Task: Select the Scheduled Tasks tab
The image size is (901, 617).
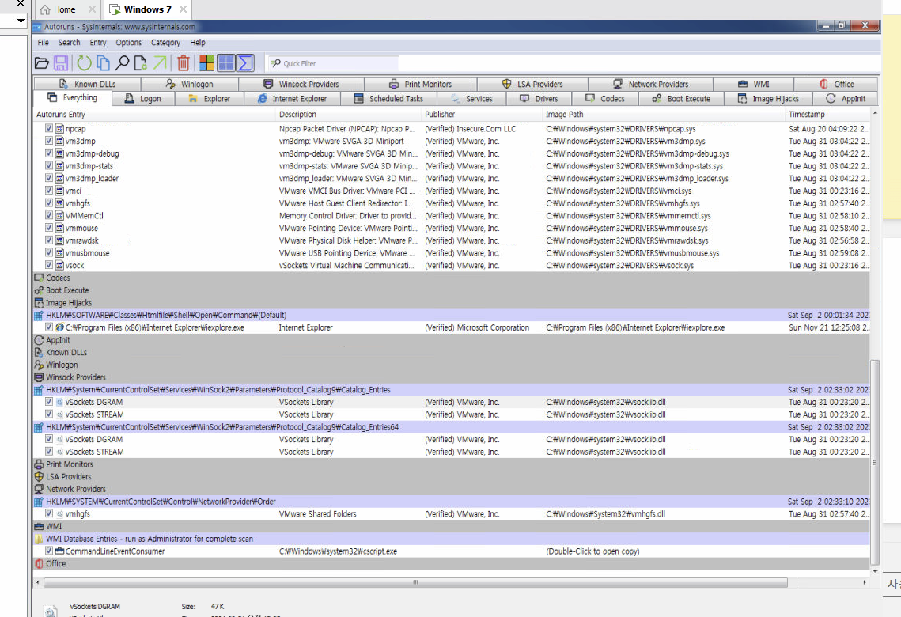Action: coord(388,99)
